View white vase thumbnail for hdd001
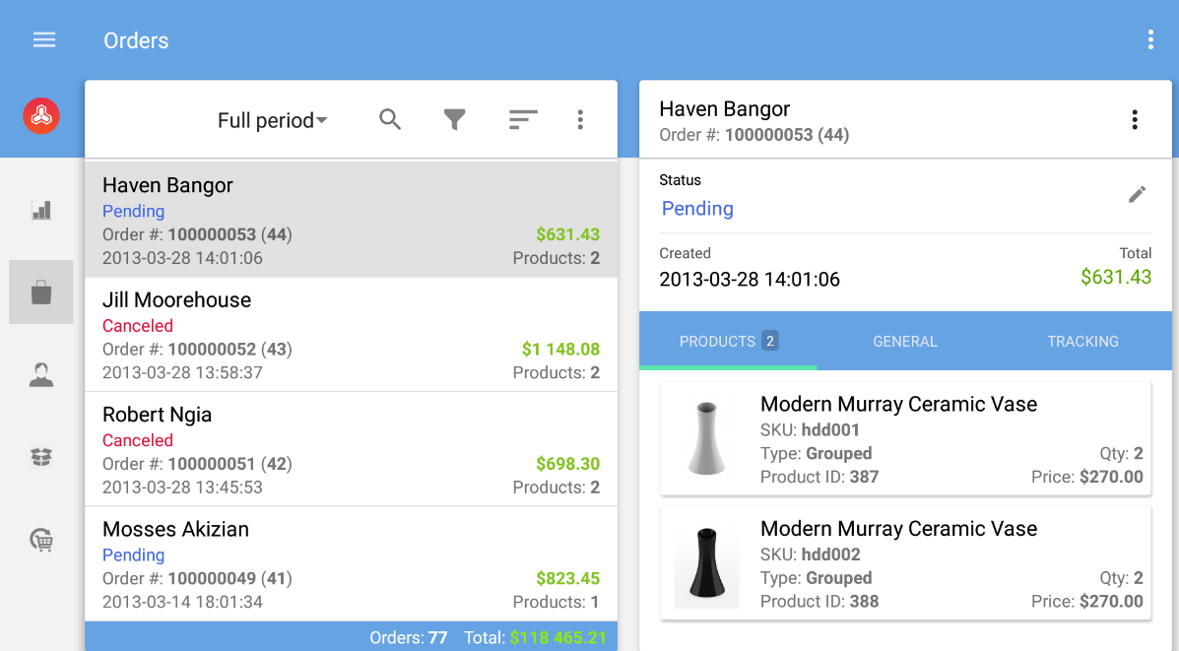The width and height of the screenshot is (1179, 651). pos(707,439)
